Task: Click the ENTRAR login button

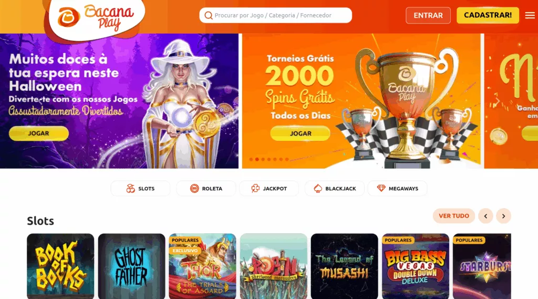Action: pos(428,15)
